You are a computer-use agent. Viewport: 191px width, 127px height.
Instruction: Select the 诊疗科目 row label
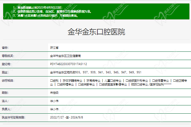(x=8, y=81)
